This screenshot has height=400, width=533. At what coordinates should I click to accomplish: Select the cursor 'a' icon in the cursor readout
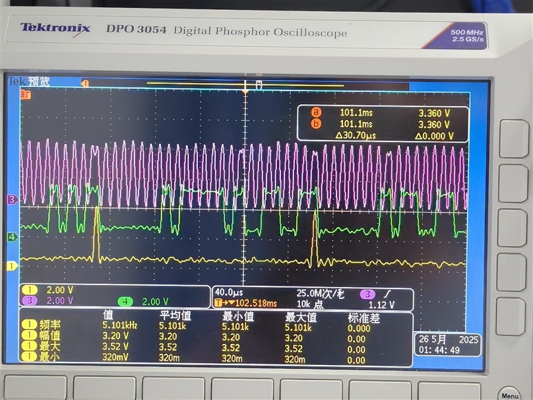point(316,112)
